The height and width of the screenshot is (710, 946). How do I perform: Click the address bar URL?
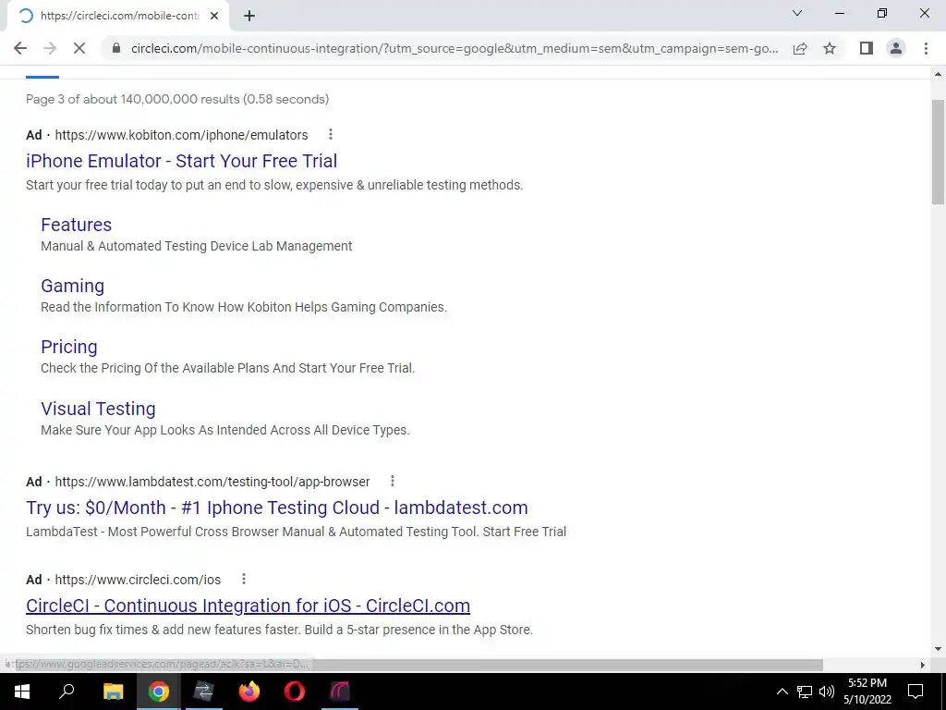point(455,48)
